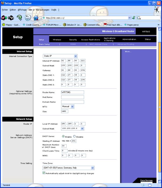
Task: Switch to the Administration tab
Action: 129,39
